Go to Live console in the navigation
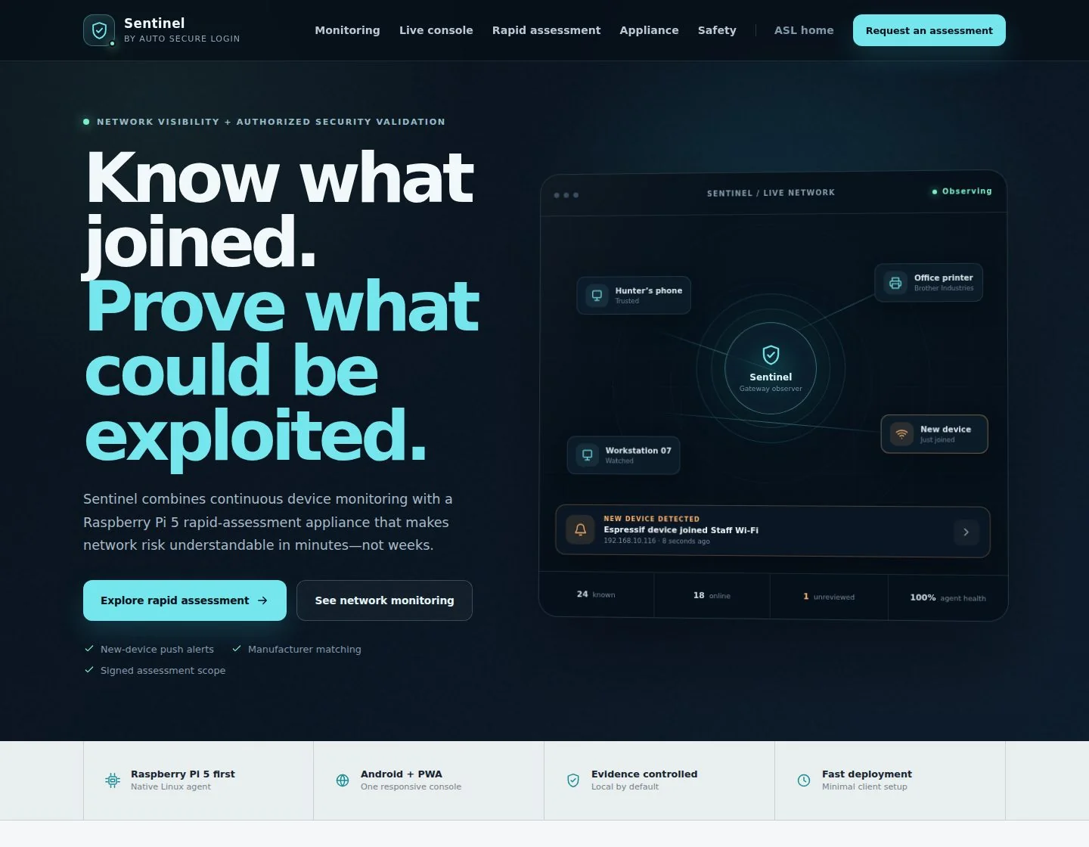 [436, 30]
